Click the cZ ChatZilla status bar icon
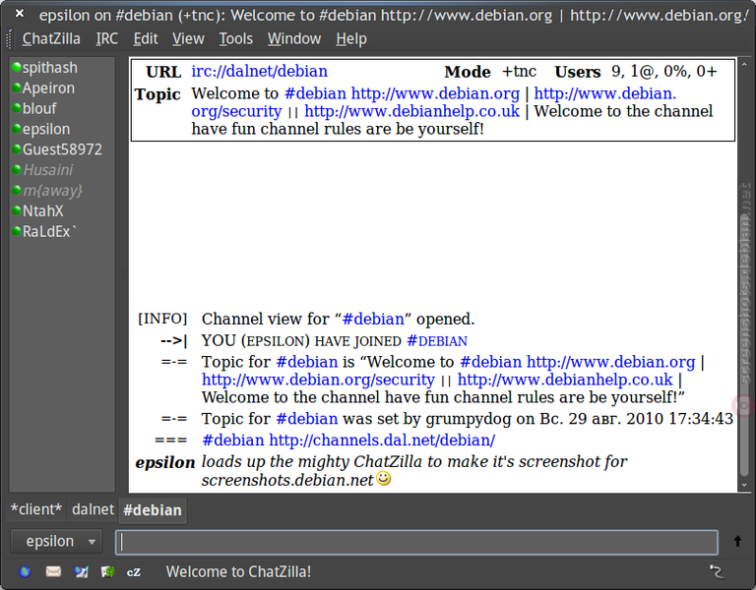This screenshot has height=590, width=756. point(134,572)
